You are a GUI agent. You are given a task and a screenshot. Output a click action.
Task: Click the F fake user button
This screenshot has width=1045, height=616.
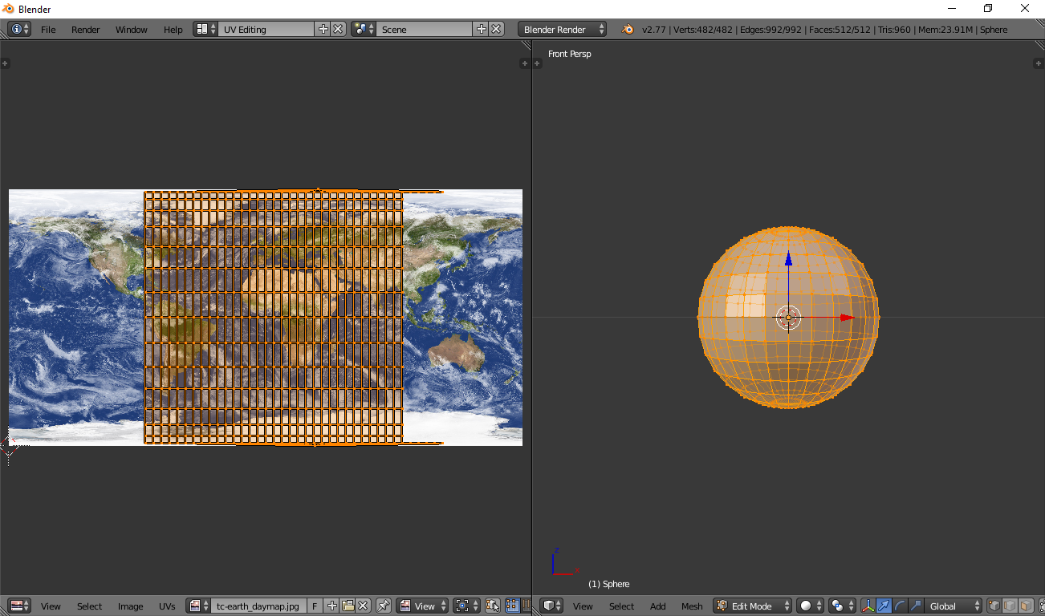tap(315, 606)
